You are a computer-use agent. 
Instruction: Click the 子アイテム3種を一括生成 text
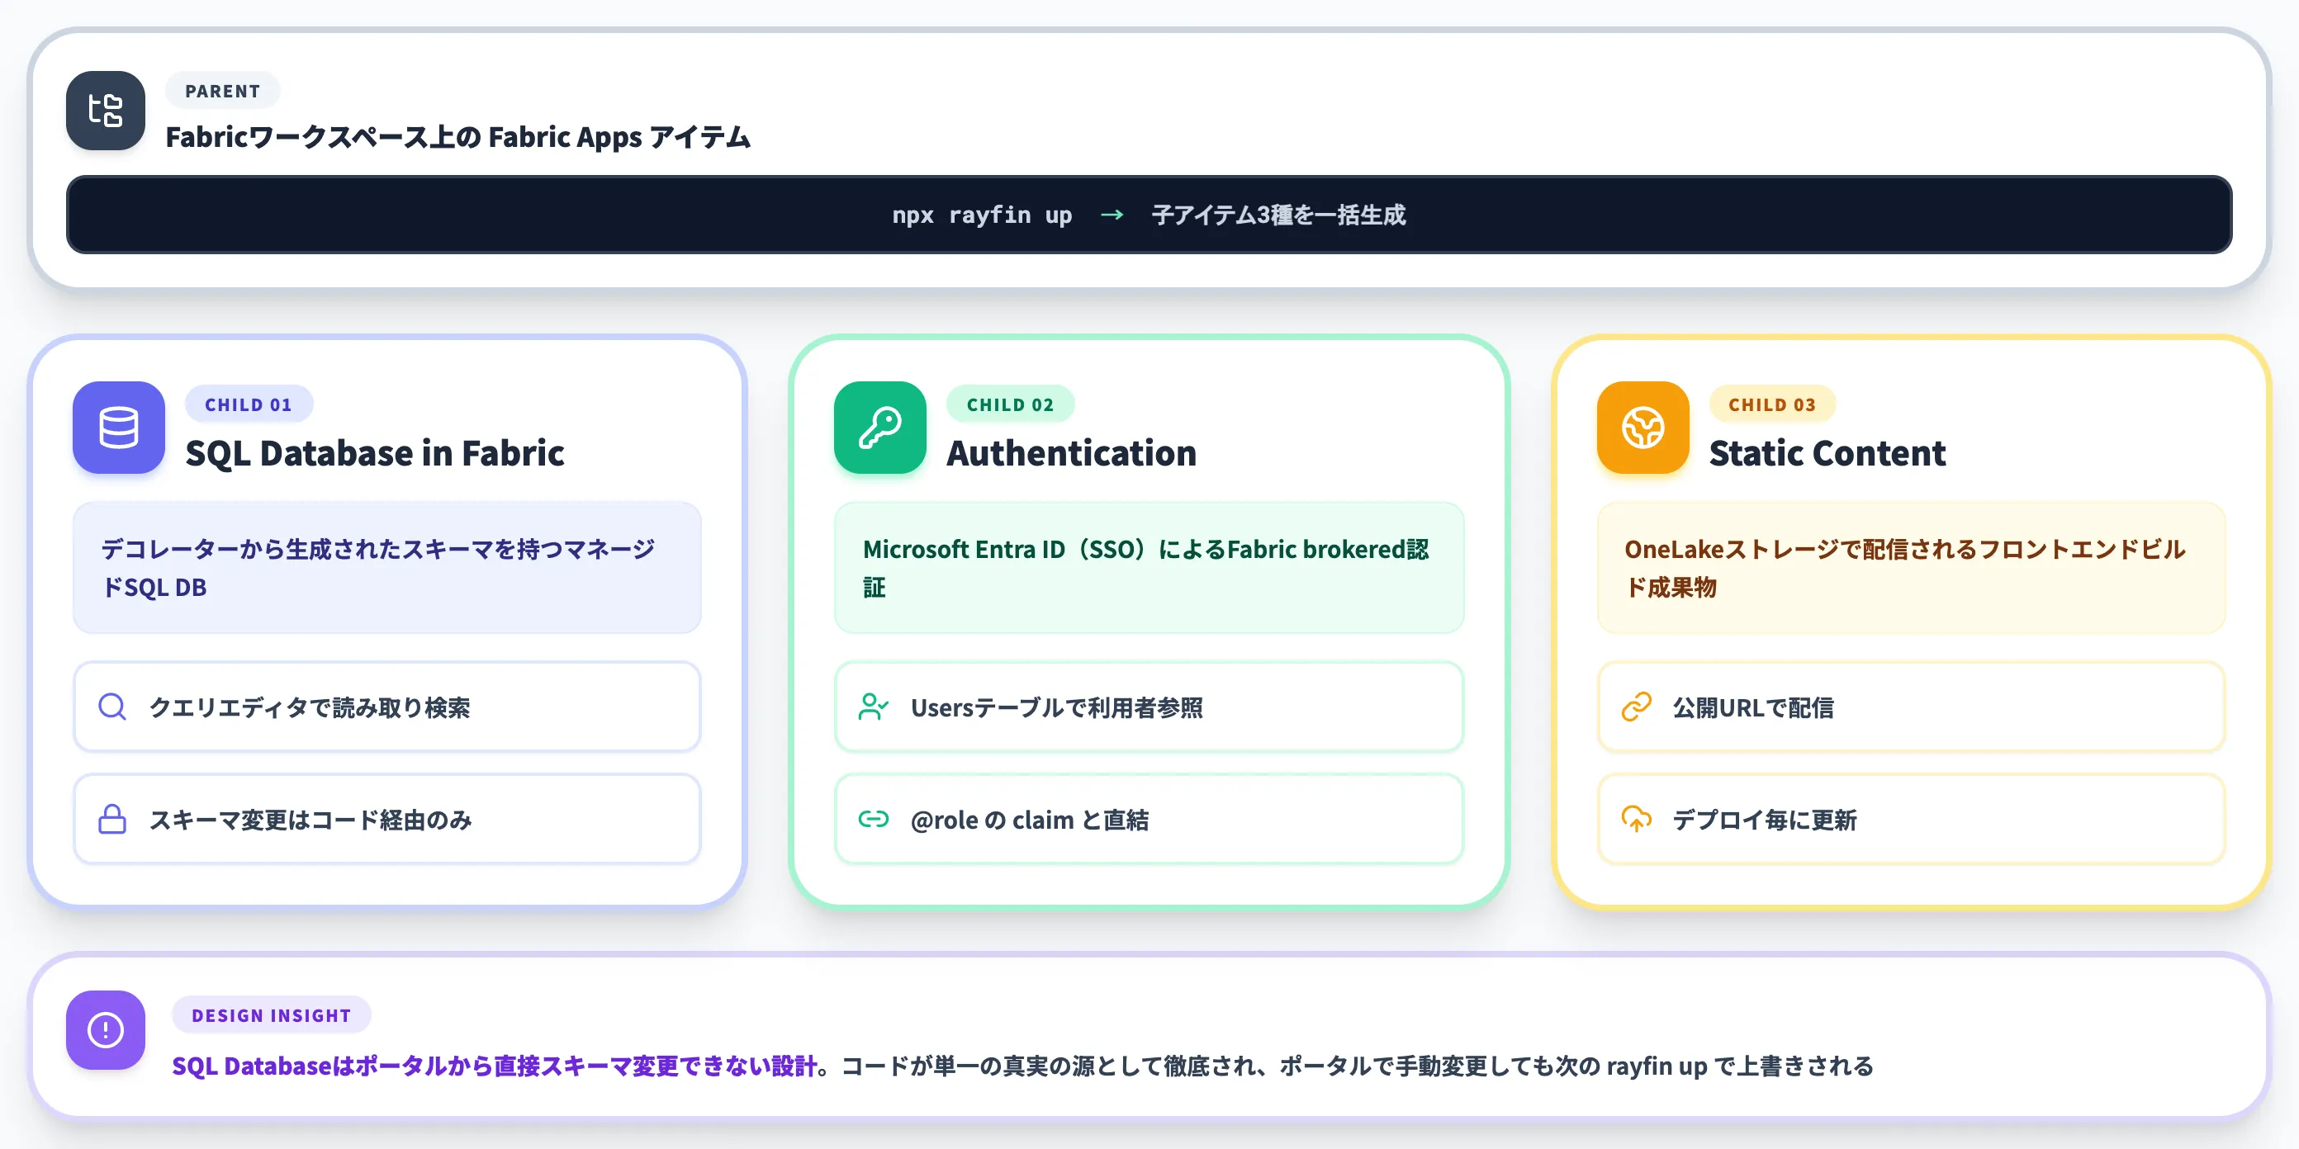(1278, 215)
